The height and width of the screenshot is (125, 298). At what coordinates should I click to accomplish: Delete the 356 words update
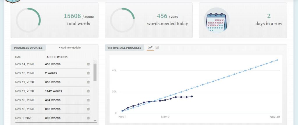[88, 82]
